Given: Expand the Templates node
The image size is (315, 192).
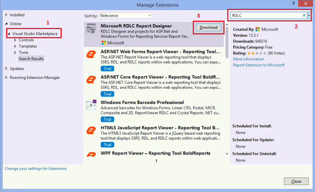Looking at the screenshot, I should (x=15, y=46).
